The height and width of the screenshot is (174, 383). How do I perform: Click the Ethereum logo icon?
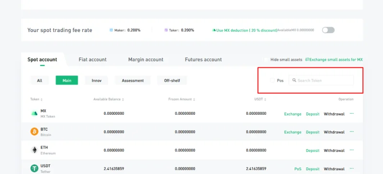[34, 150]
